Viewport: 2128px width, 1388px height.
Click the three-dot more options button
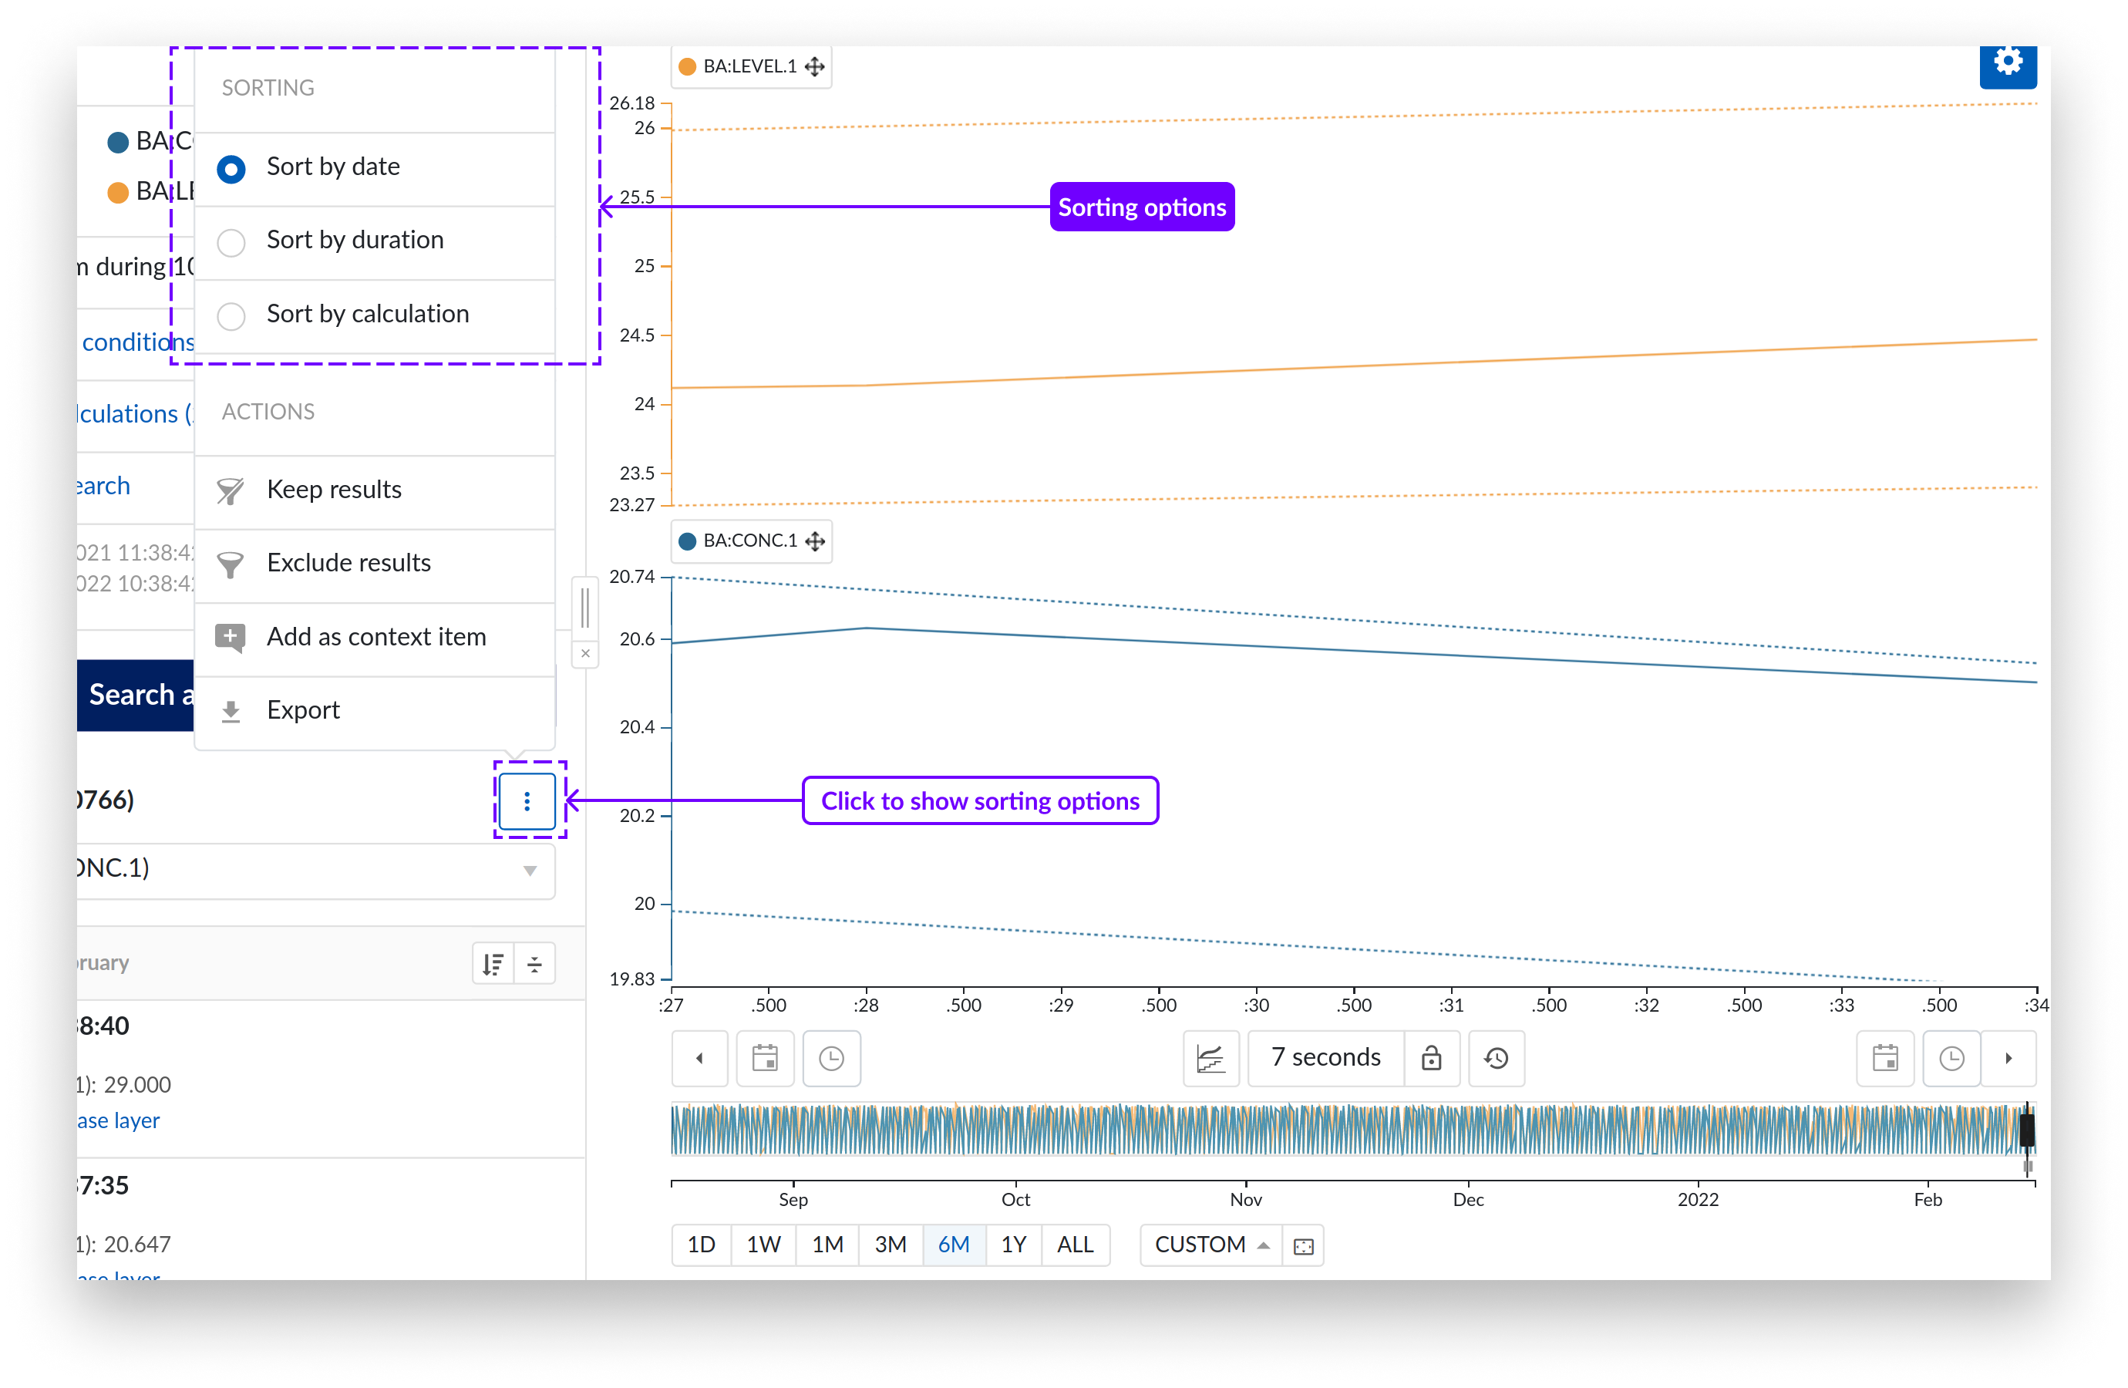[x=527, y=800]
